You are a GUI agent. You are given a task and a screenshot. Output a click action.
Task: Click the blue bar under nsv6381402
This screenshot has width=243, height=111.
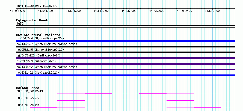click(126, 75)
